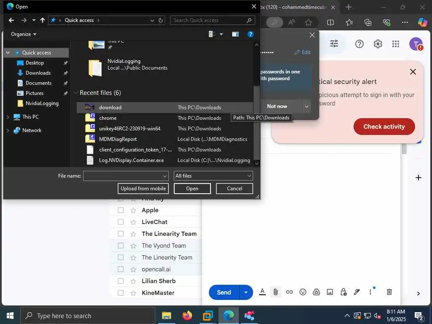
Task: Open Gmail Support help icon
Action: (x=359, y=44)
